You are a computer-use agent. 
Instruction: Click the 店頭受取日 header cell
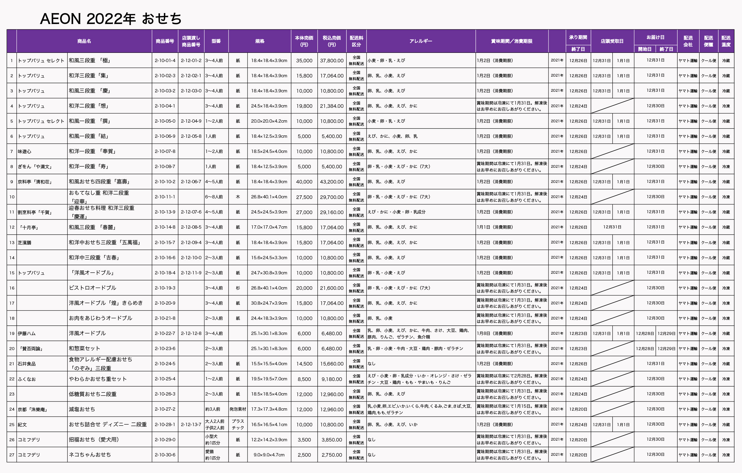612,41
